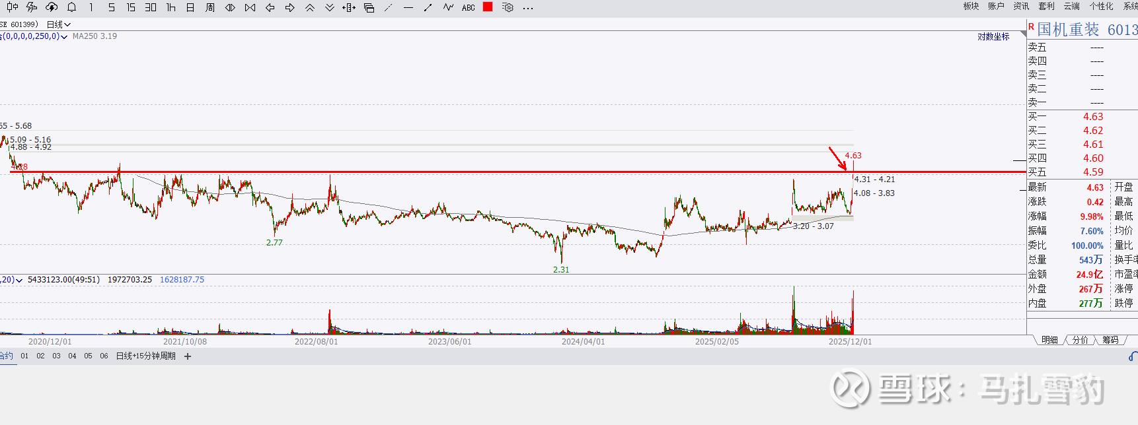Open the more tools ellipsis menu
This screenshot has height=425, width=1138.
527,8
